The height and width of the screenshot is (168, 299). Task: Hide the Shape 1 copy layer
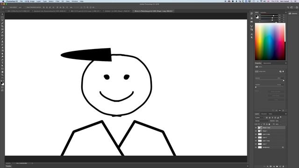256,127
